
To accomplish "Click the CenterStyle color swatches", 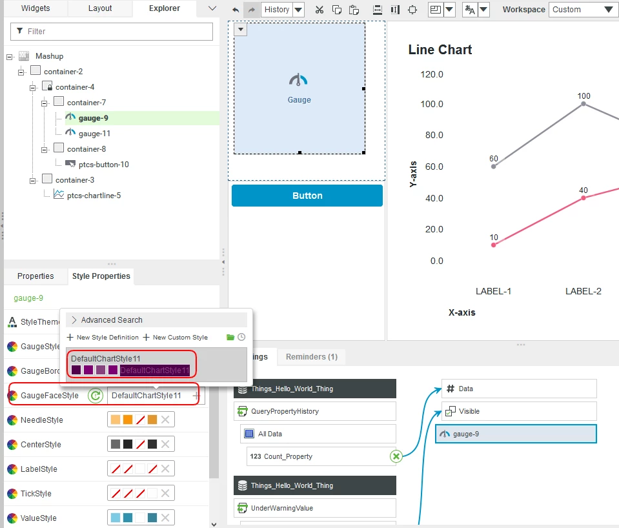I will (134, 444).
